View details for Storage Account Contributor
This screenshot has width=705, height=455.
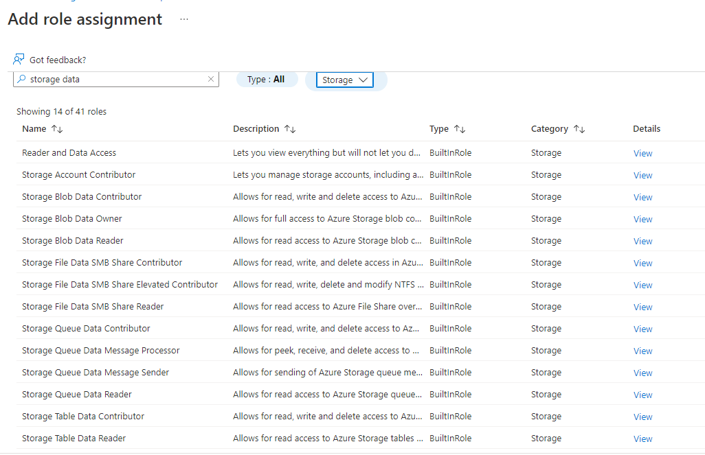pyautogui.click(x=642, y=176)
